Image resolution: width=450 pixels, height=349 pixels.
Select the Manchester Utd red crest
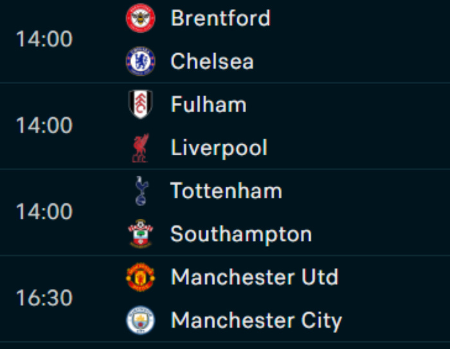point(140,277)
